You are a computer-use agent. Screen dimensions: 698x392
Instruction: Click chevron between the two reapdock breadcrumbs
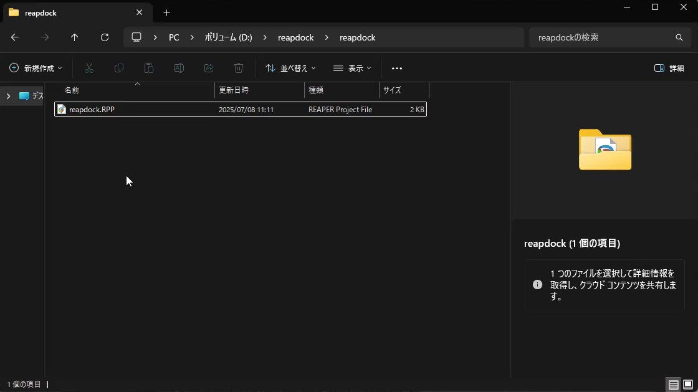[x=327, y=37]
